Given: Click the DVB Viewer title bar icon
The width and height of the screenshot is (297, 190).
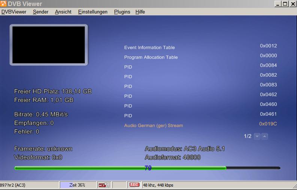Looking at the screenshot, I should [4, 4].
